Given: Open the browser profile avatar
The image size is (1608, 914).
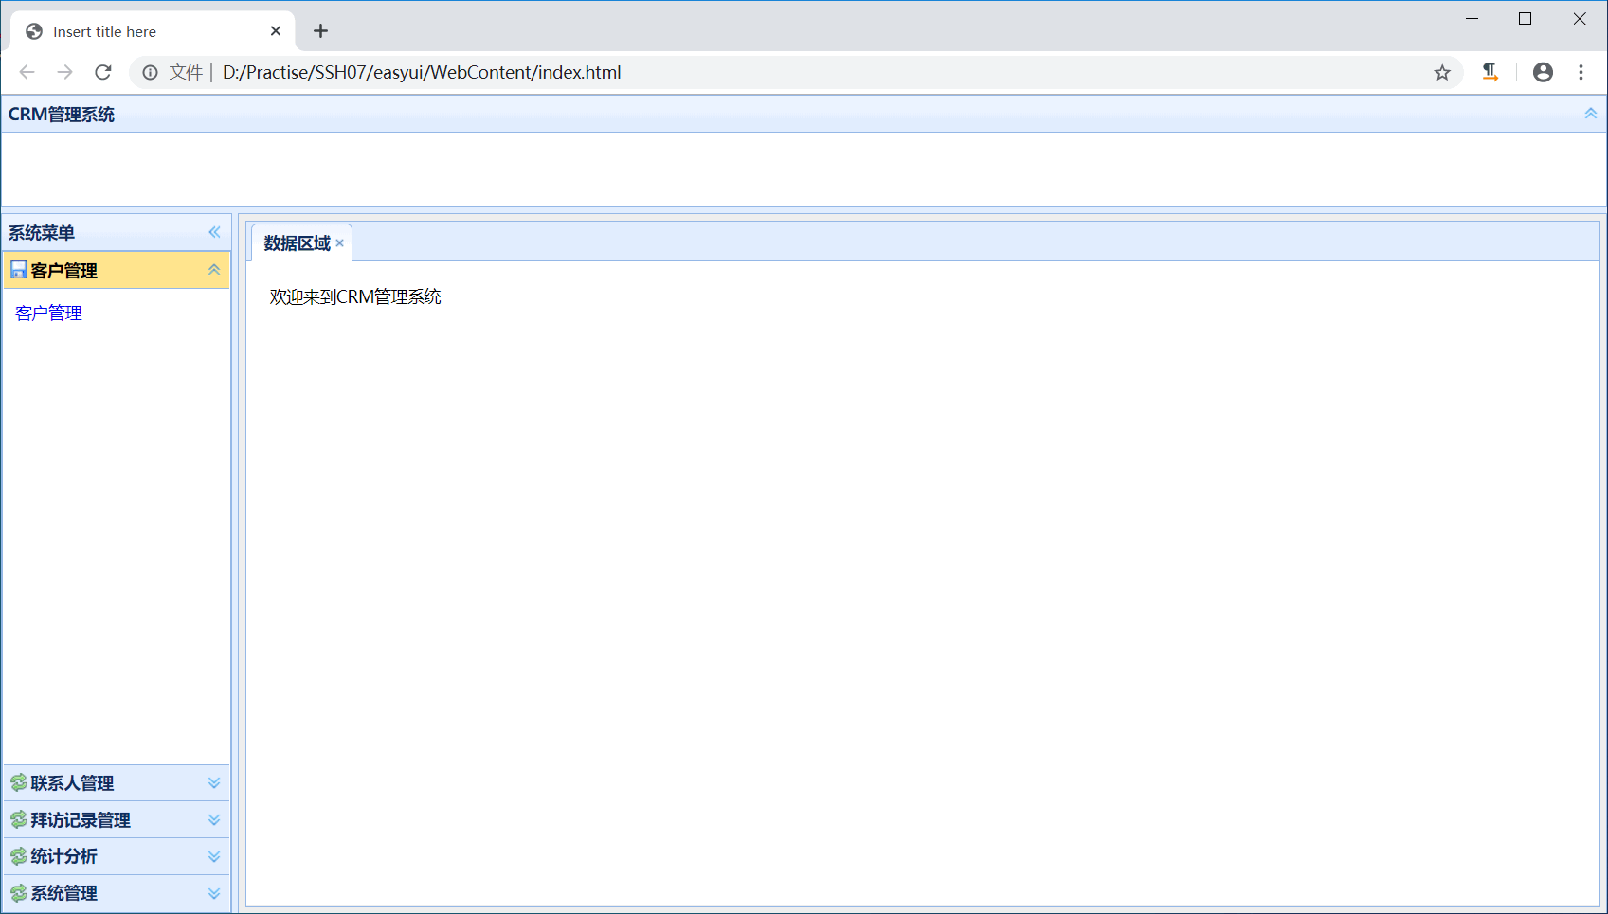Looking at the screenshot, I should tap(1543, 72).
